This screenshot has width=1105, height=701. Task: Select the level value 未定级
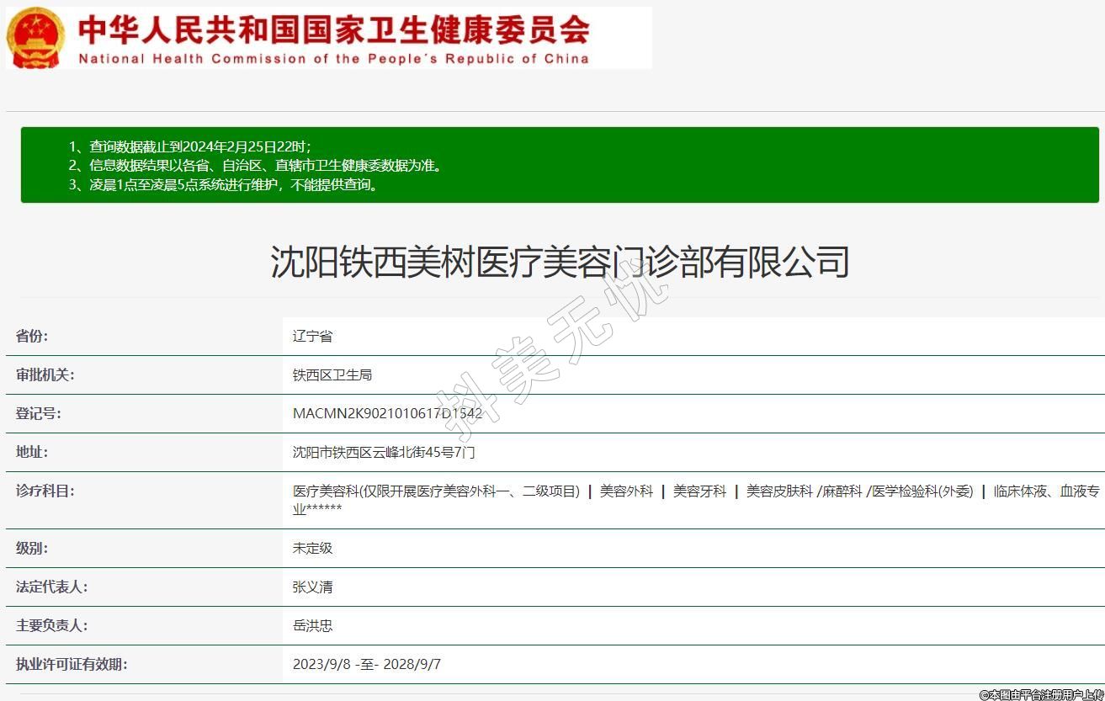(312, 548)
